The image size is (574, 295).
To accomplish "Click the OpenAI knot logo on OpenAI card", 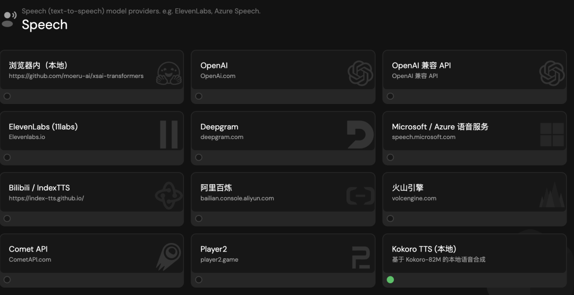I will (360, 73).
